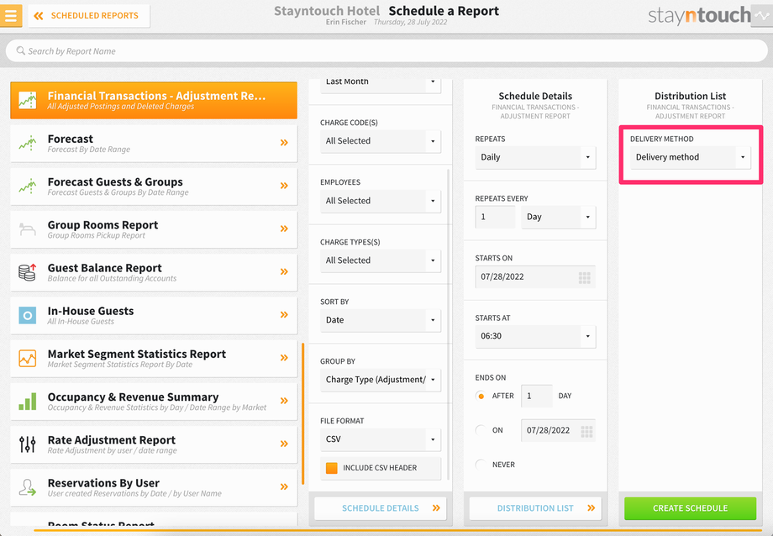
Task: Click the chevron arrow on Reservations By User
Action: 284,486
